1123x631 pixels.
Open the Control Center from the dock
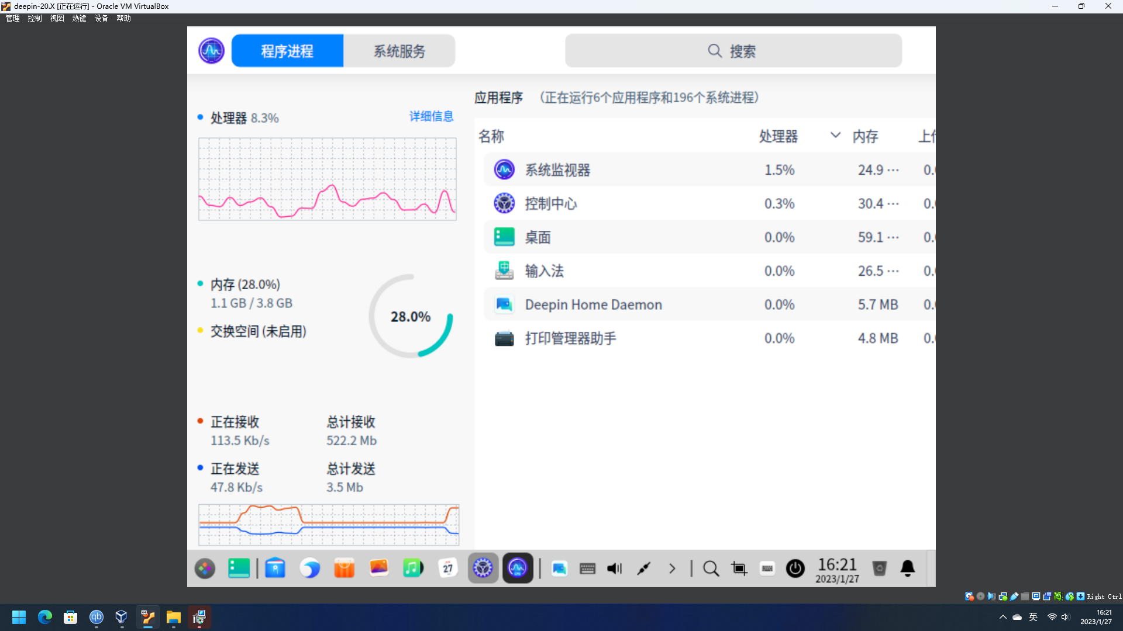[483, 567]
